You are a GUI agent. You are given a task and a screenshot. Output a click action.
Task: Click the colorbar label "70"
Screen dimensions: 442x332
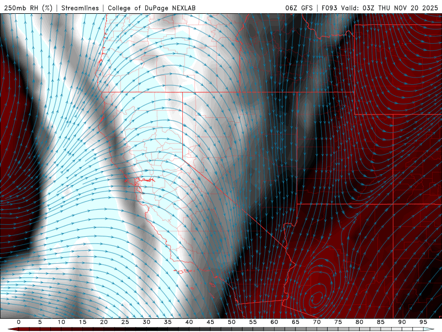pyautogui.click(x=317, y=322)
